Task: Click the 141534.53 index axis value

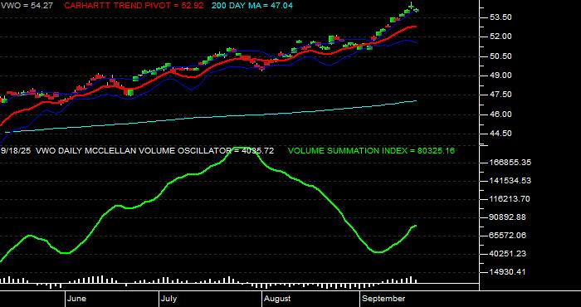Action: 510,181
